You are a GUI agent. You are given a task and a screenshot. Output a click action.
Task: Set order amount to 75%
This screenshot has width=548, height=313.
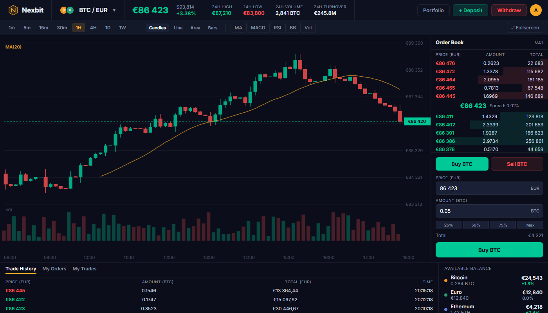tap(503, 225)
